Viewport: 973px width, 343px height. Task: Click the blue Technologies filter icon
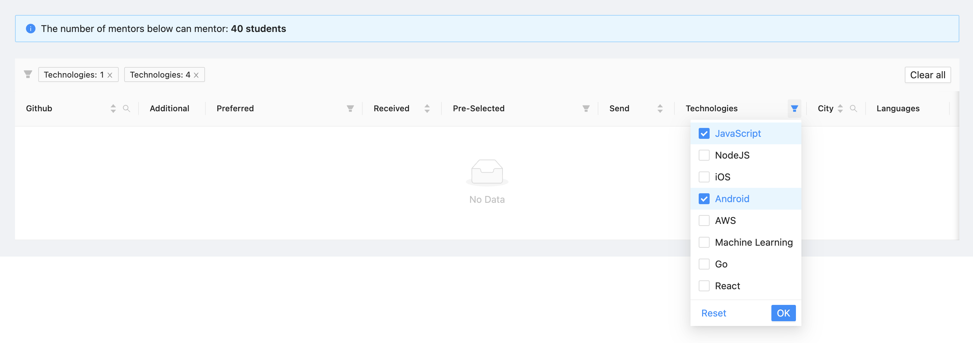794,109
